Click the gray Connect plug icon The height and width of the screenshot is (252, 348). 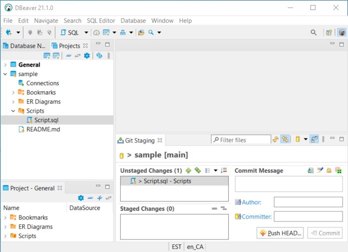(x=30, y=33)
